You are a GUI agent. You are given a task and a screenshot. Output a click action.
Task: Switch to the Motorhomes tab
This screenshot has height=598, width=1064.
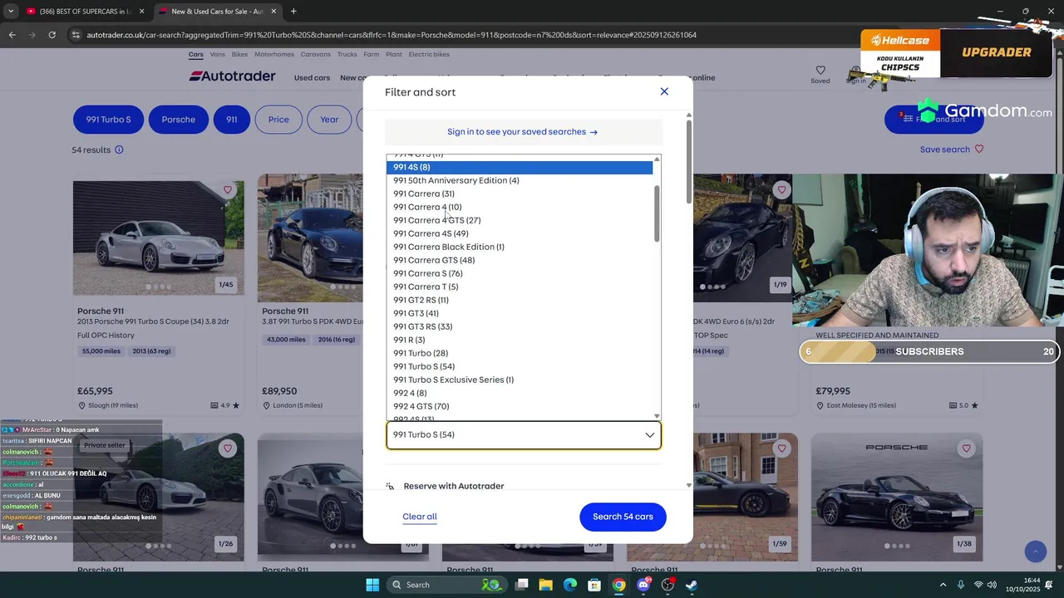274,54
